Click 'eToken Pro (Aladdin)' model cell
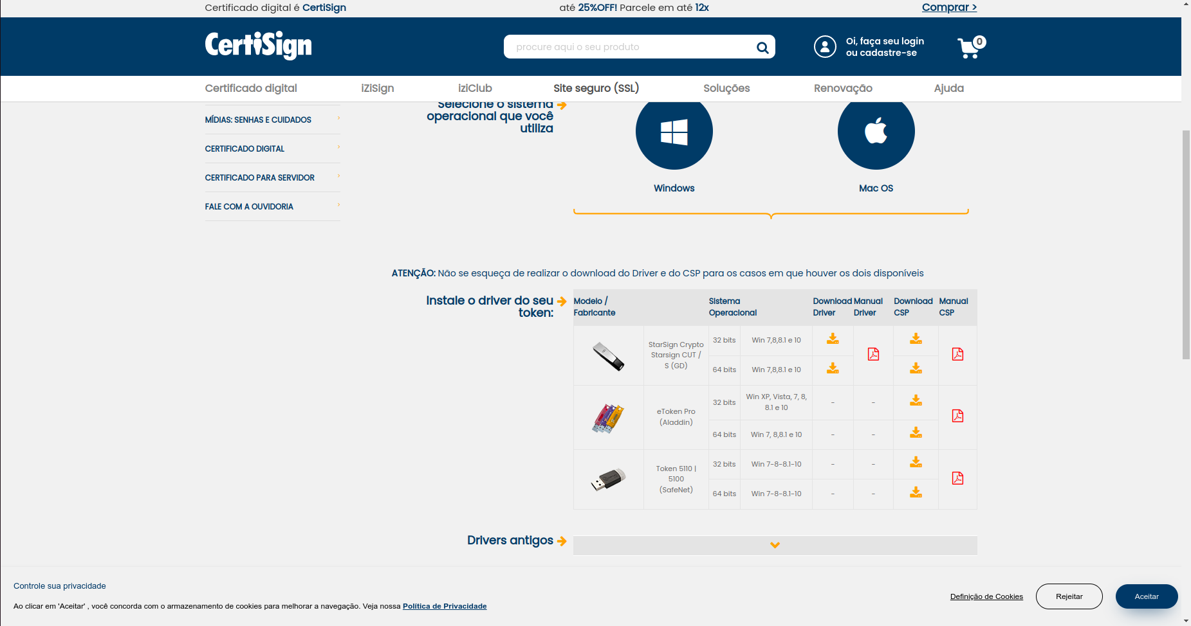This screenshot has height=626, width=1191. coord(676,417)
